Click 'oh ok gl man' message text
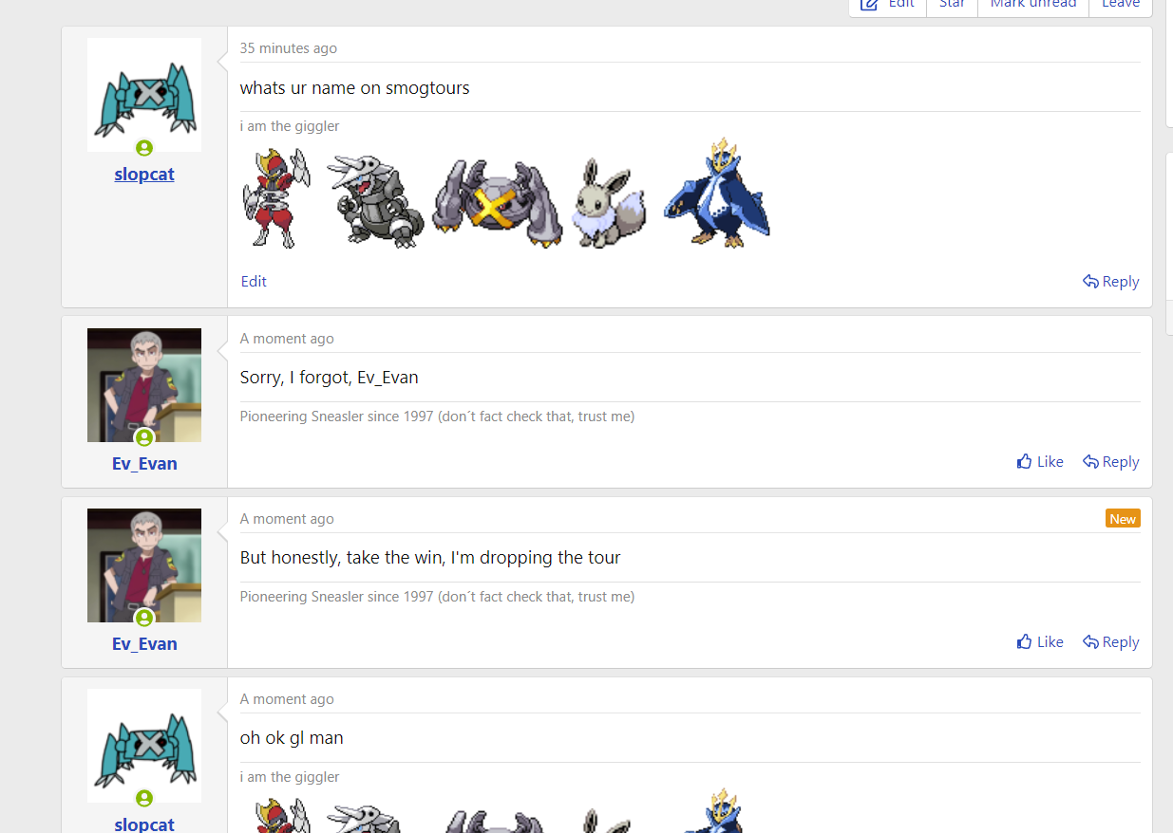The width and height of the screenshot is (1173, 833). coord(292,738)
